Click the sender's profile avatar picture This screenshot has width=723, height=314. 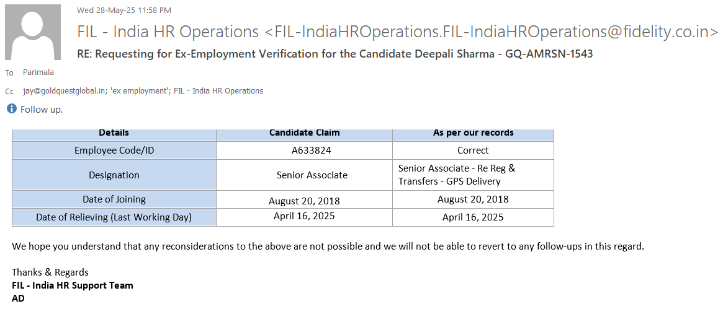33,32
